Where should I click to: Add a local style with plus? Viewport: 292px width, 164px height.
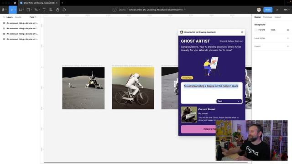(288, 38)
